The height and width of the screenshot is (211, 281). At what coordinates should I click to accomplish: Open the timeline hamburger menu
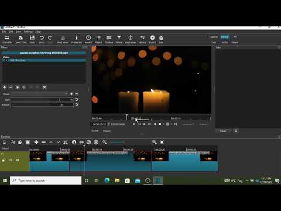(4, 142)
